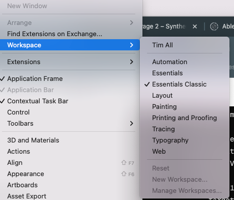Open the highlighted Workspace submenu chevron

[x=131, y=45]
